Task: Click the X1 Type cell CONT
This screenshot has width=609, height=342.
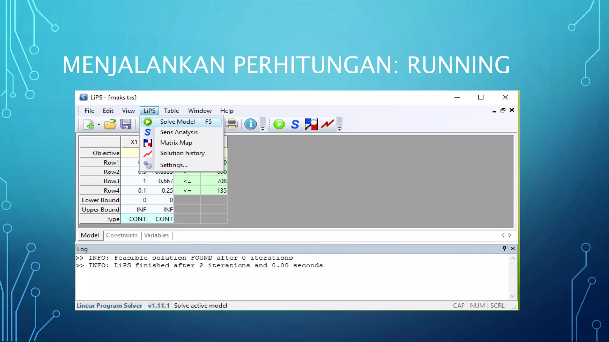Action: pos(134,219)
